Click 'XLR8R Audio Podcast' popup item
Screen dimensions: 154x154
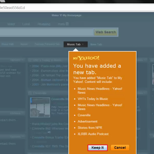click(x=93, y=134)
